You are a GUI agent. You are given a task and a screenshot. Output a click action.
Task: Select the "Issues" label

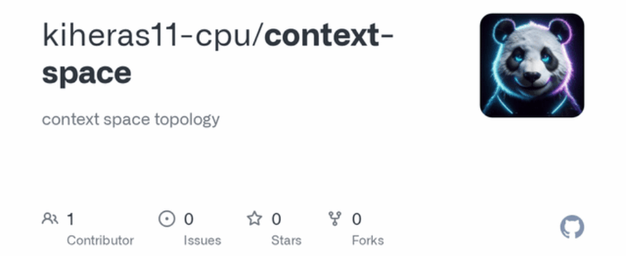pos(202,241)
